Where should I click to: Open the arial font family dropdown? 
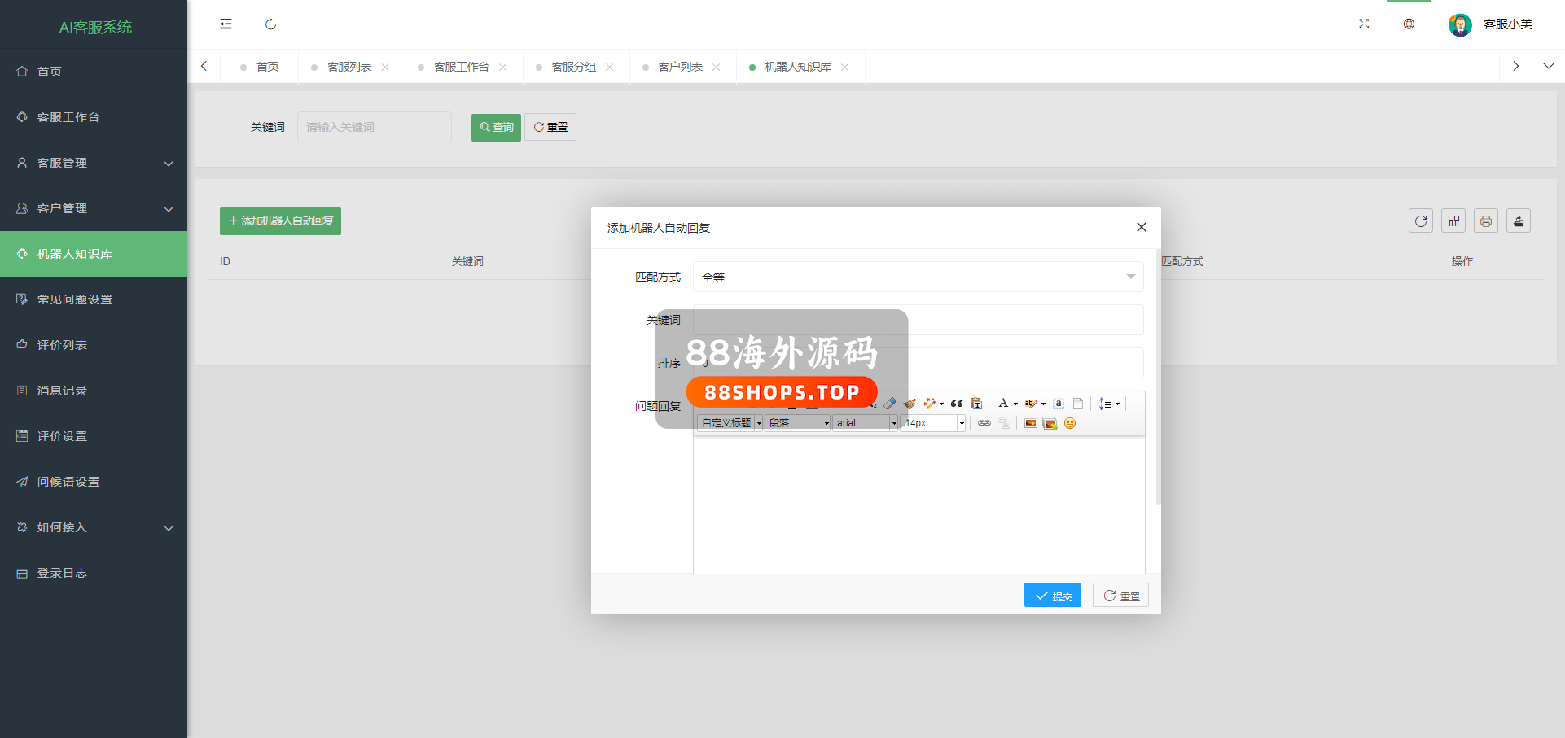[865, 423]
